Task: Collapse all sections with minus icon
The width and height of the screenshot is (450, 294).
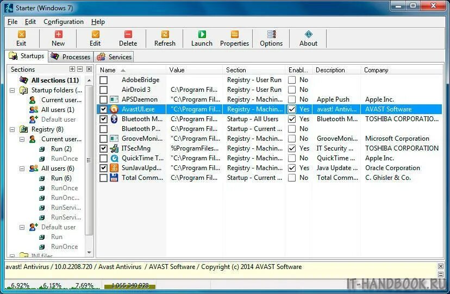Action: pos(80,69)
